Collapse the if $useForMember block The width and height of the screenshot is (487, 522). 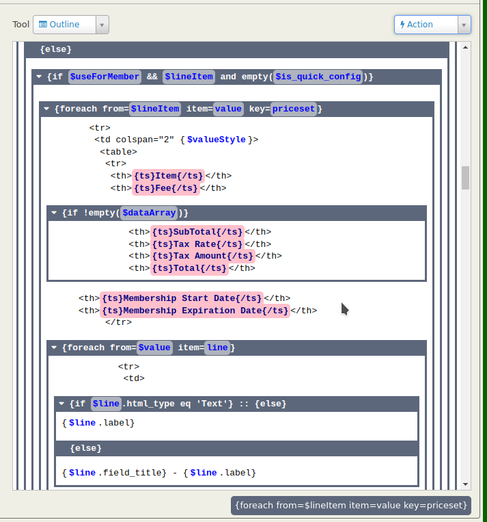[x=39, y=77]
